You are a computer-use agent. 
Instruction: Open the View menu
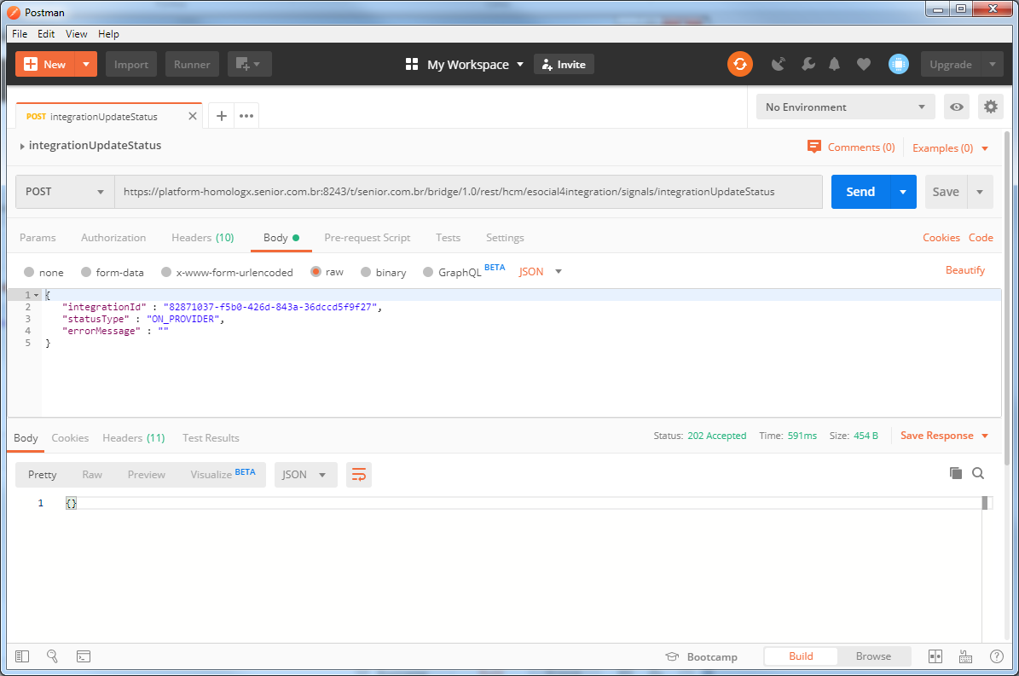(76, 34)
